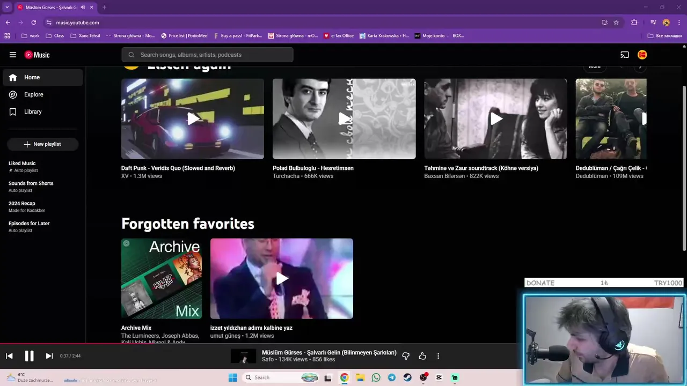Click the page vertical scrollbar
This screenshot has height=386, width=687.
click(x=684, y=167)
